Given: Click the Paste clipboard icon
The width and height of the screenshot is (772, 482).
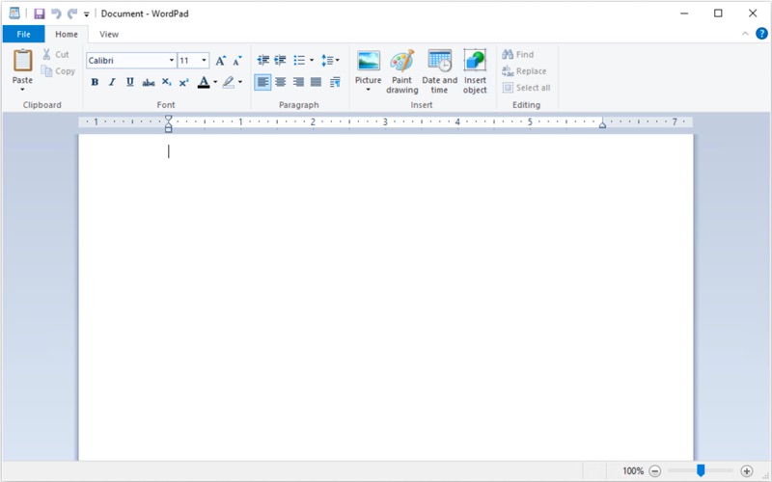Looking at the screenshot, I should [22, 61].
